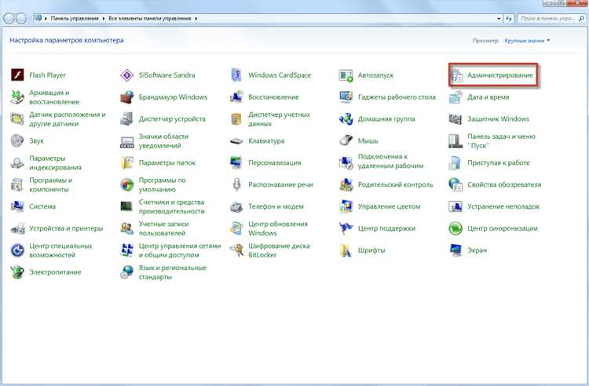Click the Клавиатура keyboard icon

(236, 141)
